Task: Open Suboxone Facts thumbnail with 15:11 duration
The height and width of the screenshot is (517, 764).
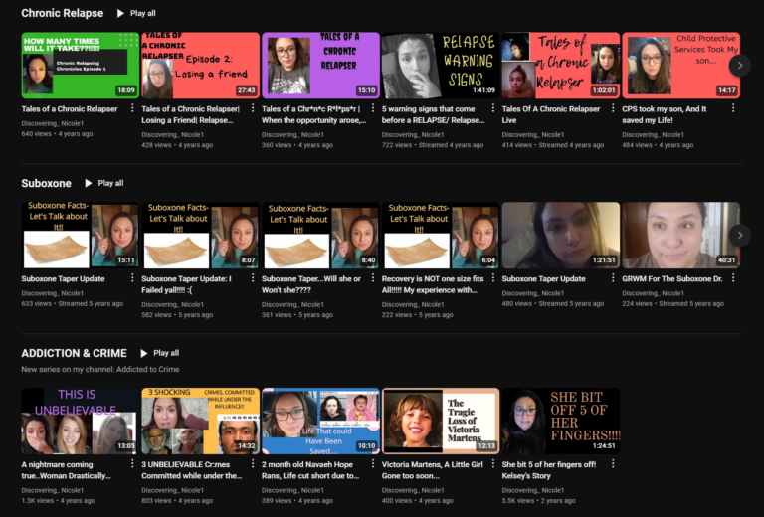Action: [81, 235]
